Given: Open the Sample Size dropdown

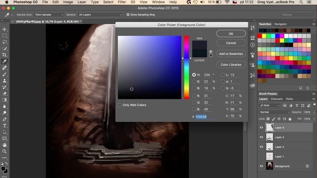Looking at the screenshot, I should tap(49, 14).
